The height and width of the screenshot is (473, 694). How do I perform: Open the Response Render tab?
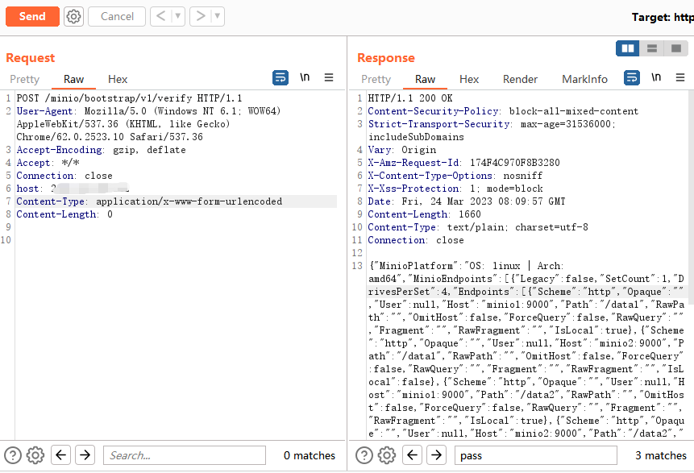520,79
